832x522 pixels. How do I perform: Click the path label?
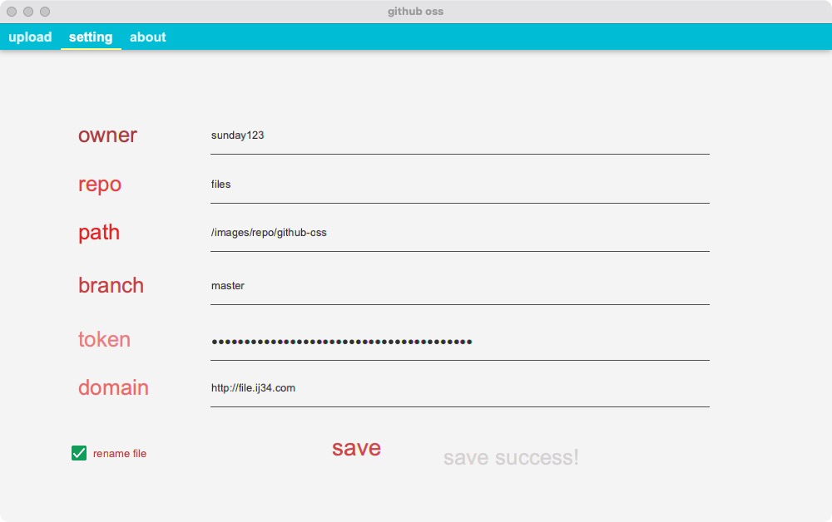[99, 234]
